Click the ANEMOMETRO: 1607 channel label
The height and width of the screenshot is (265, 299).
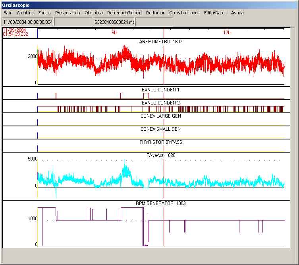[161, 42]
